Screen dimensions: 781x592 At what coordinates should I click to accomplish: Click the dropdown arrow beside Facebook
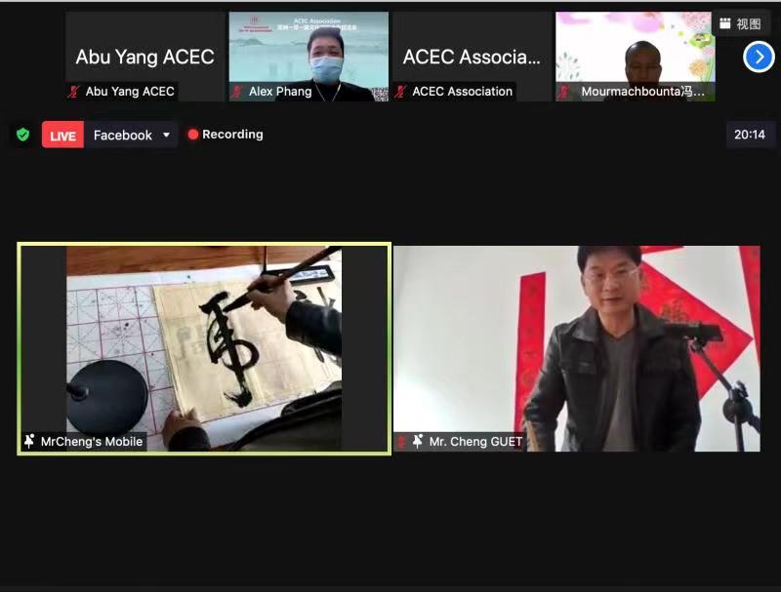166,135
